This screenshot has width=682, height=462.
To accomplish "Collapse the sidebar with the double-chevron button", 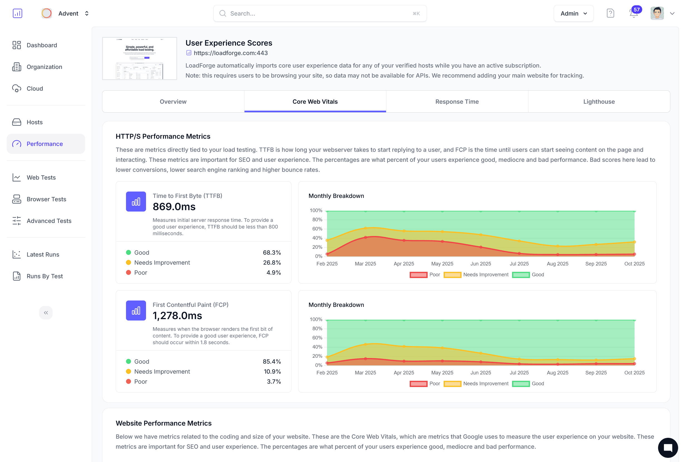I will 46,313.
